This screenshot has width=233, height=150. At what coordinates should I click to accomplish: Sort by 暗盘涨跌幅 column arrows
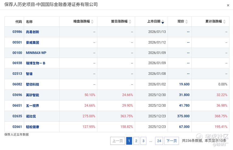[92, 22]
